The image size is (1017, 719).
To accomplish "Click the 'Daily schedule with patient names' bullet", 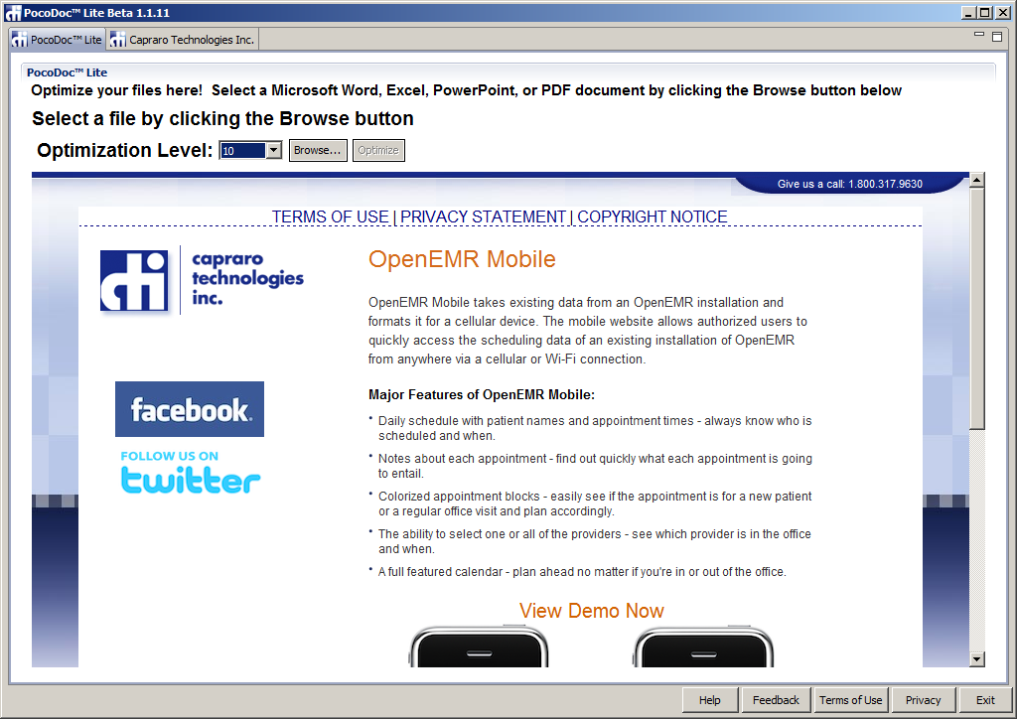I will (x=595, y=428).
